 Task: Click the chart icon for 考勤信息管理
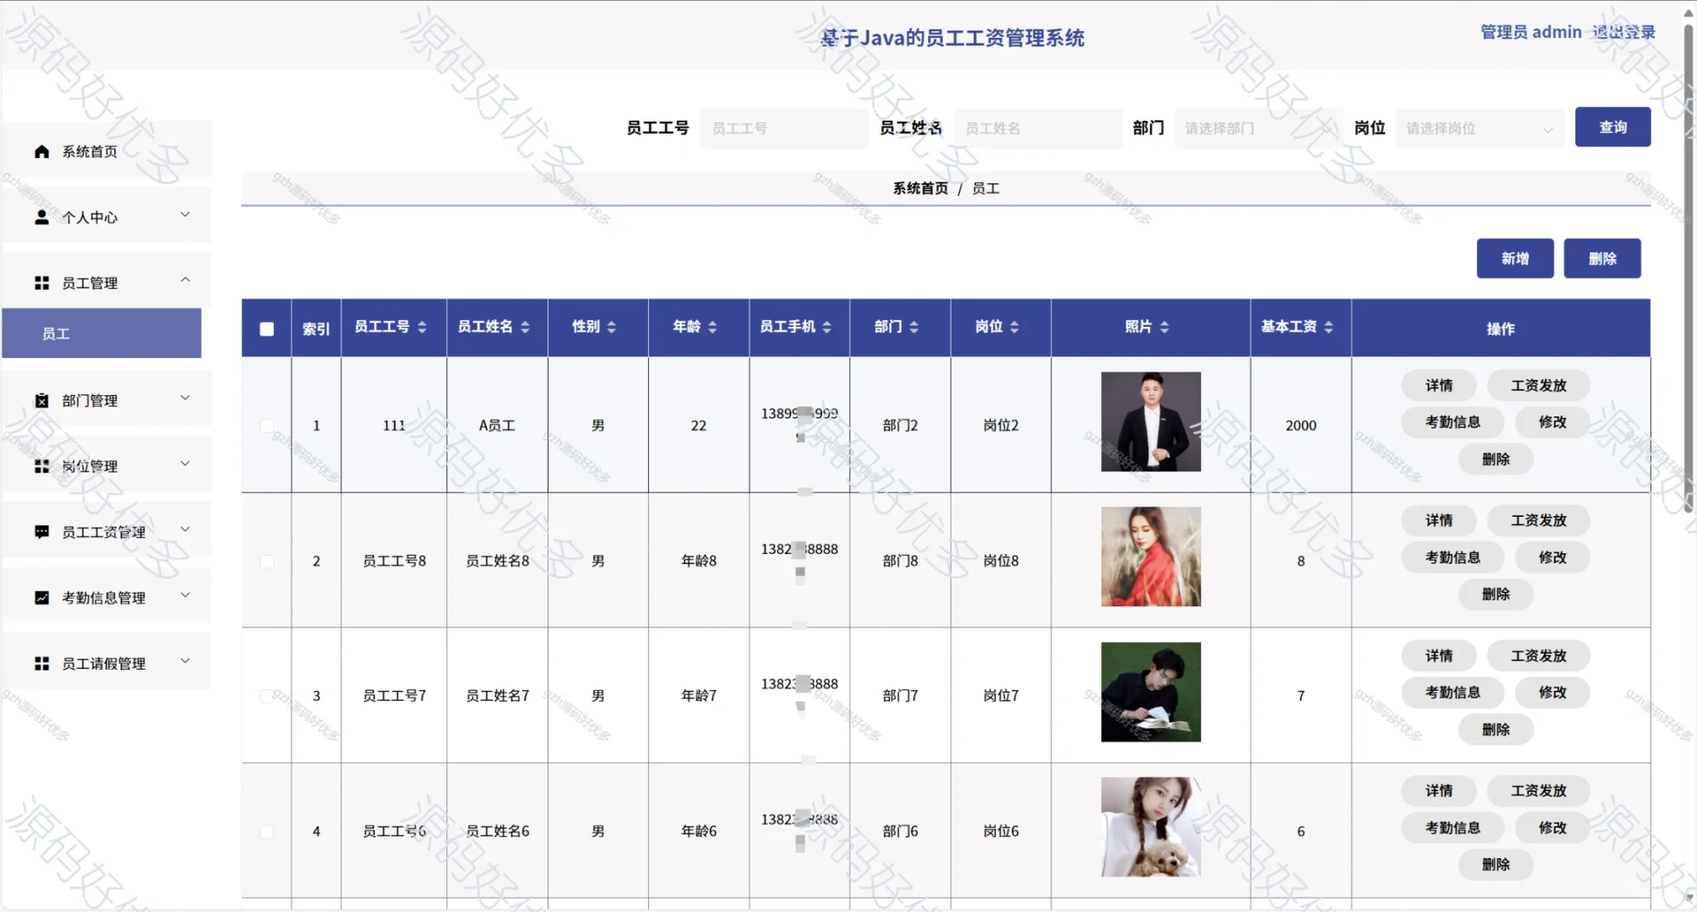(x=41, y=597)
